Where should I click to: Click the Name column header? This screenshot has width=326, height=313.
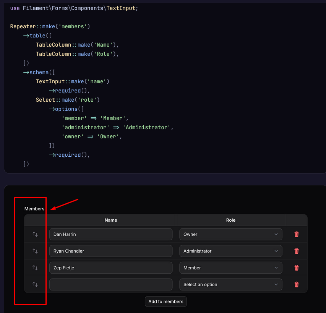[111, 220]
